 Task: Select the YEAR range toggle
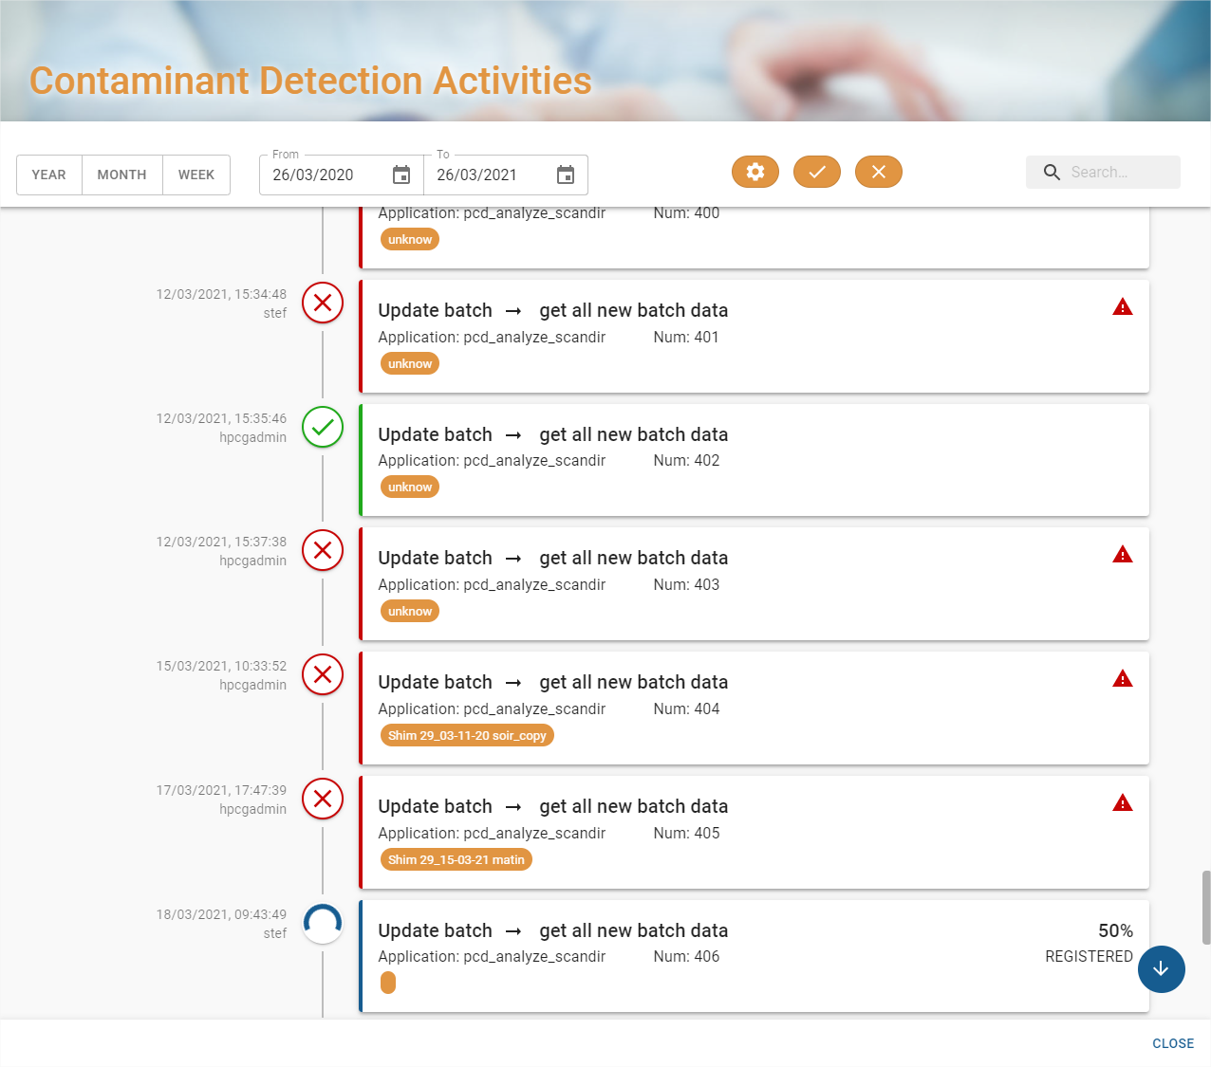coord(49,175)
